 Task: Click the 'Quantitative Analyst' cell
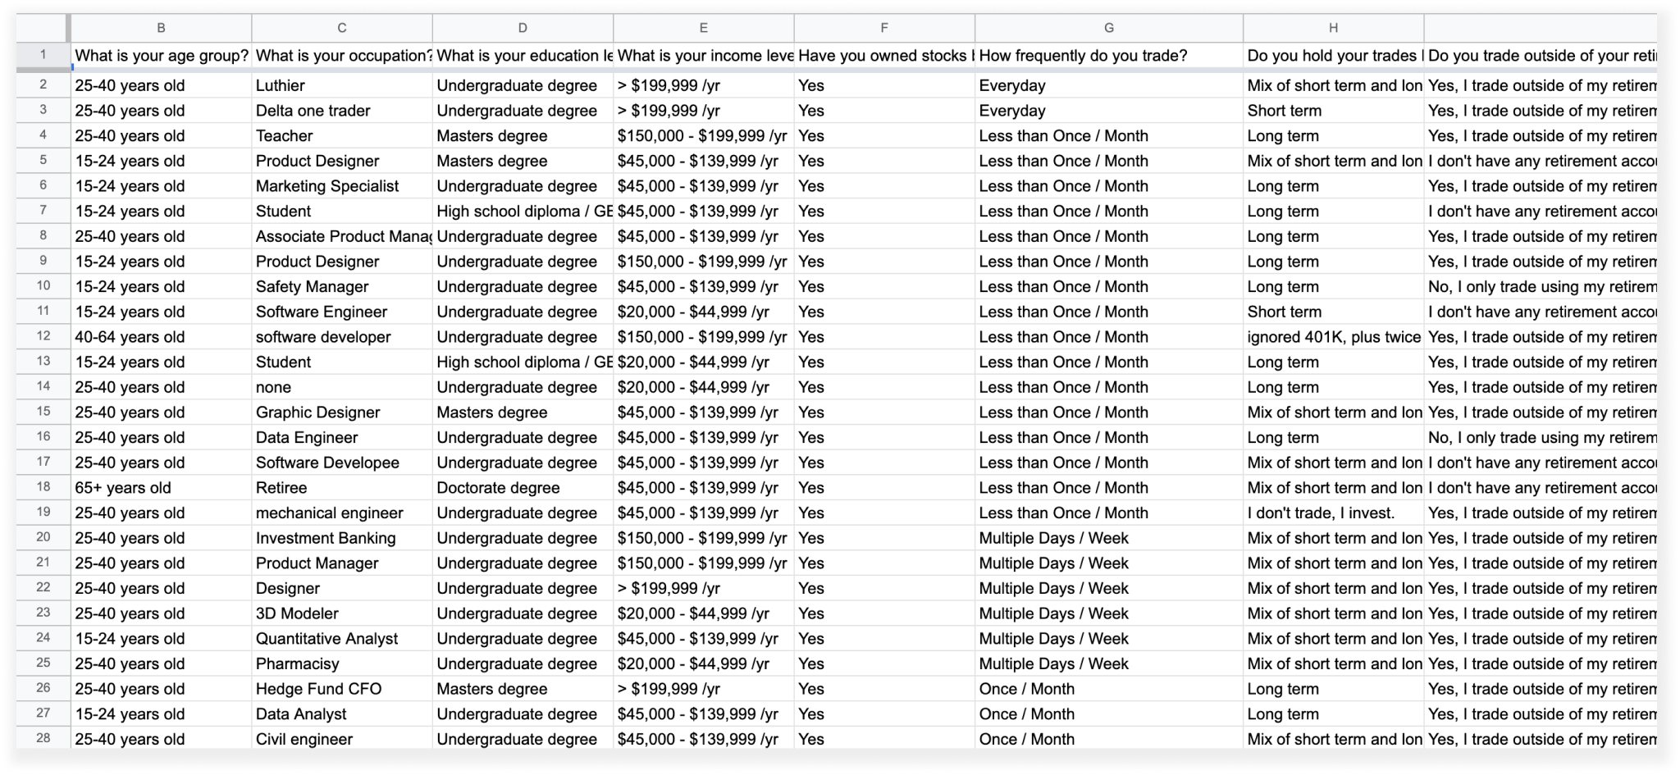(x=342, y=639)
